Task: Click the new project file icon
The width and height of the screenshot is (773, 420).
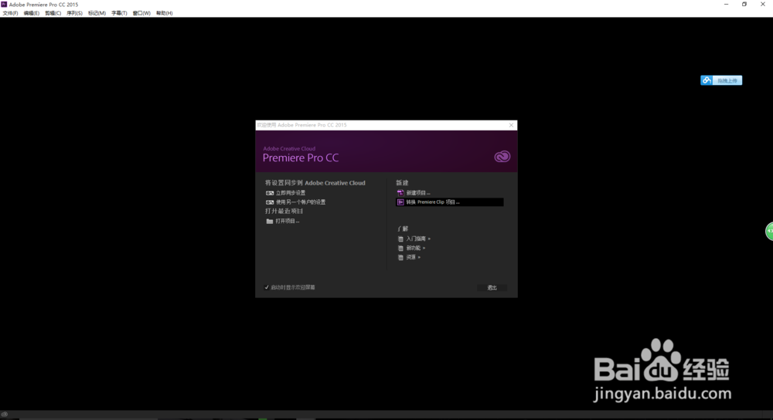Action: coord(400,193)
